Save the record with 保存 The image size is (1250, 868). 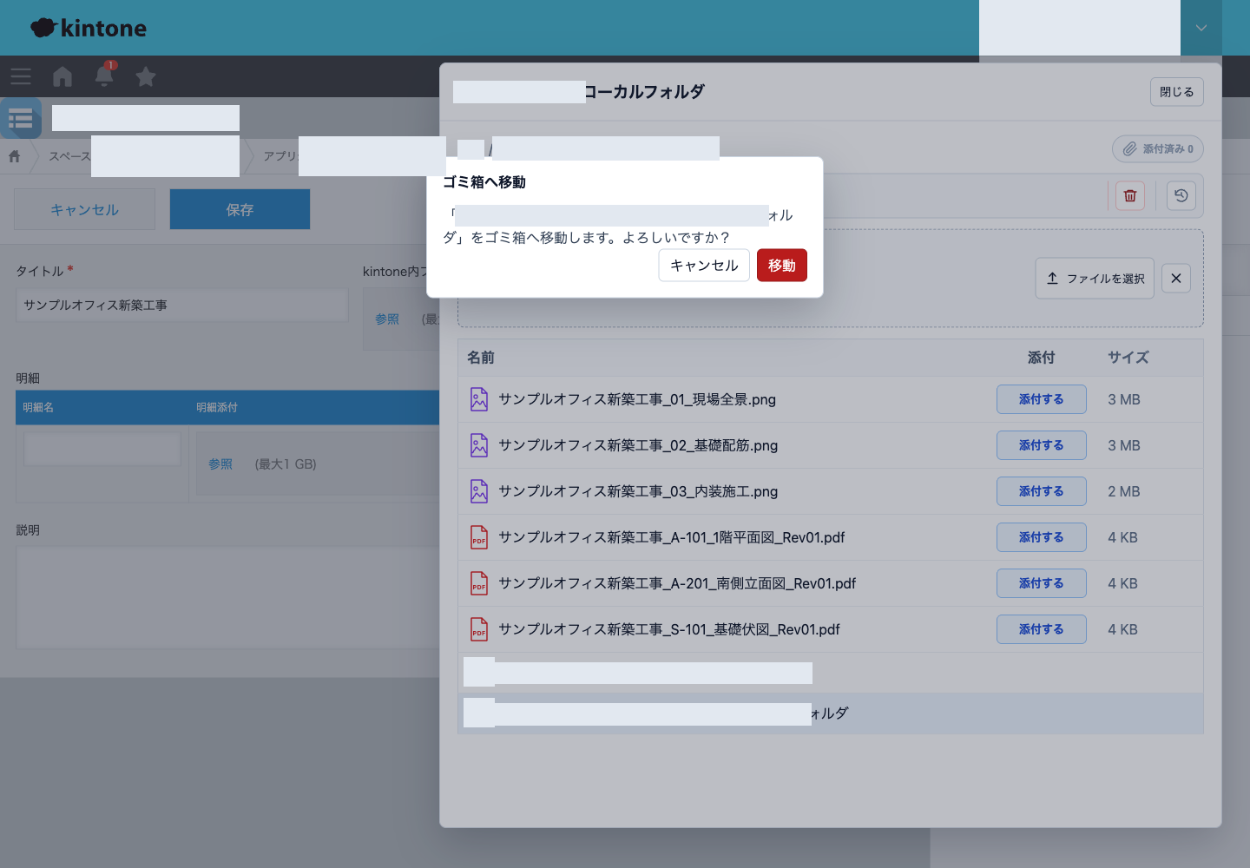(240, 209)
